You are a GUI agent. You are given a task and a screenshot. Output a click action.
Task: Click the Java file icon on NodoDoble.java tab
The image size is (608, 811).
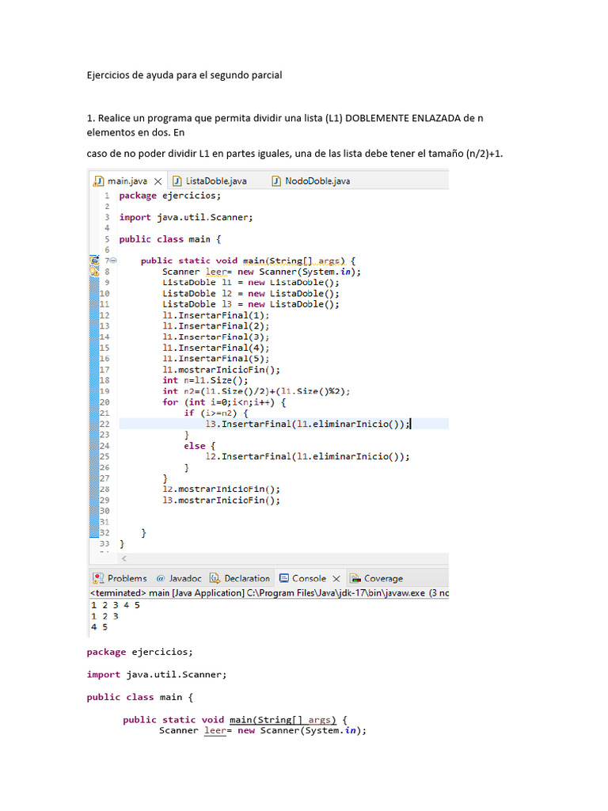276,181
